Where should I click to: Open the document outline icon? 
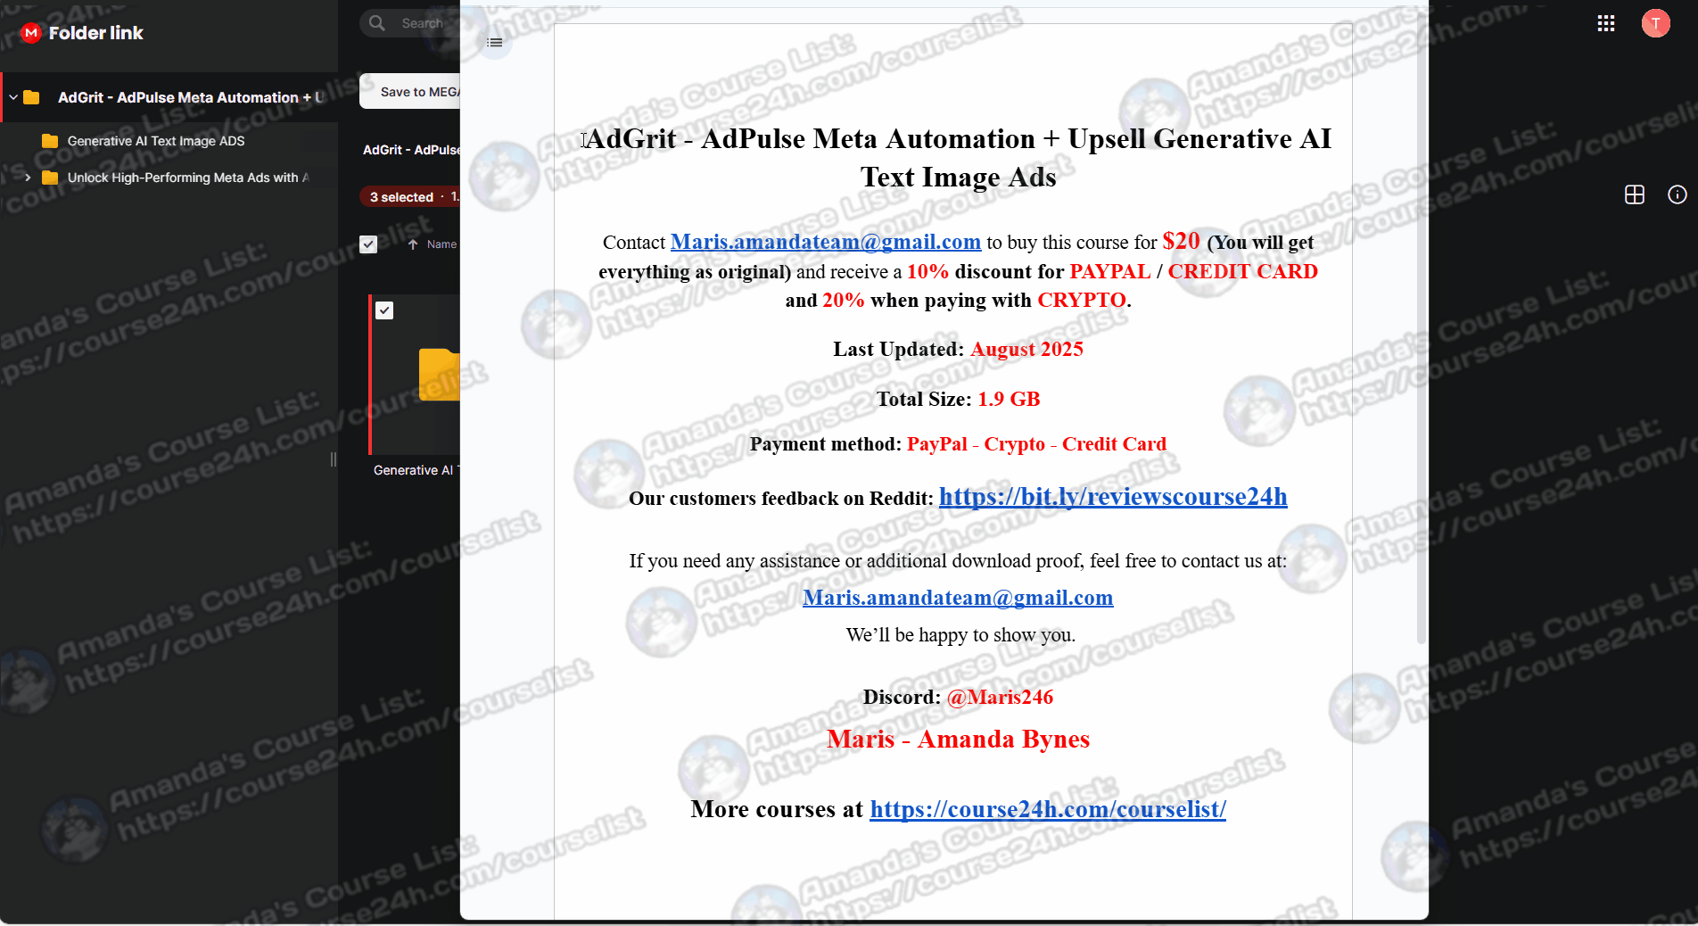(495, 43)
